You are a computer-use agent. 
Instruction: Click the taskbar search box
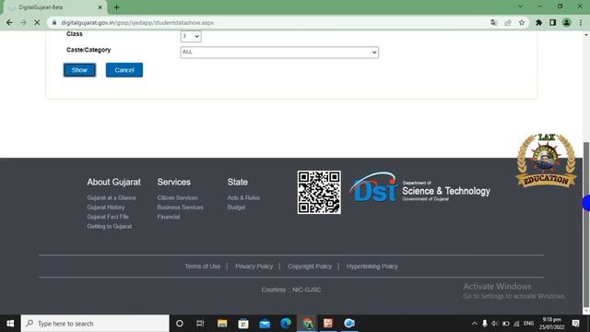click(x=95, y=324)
